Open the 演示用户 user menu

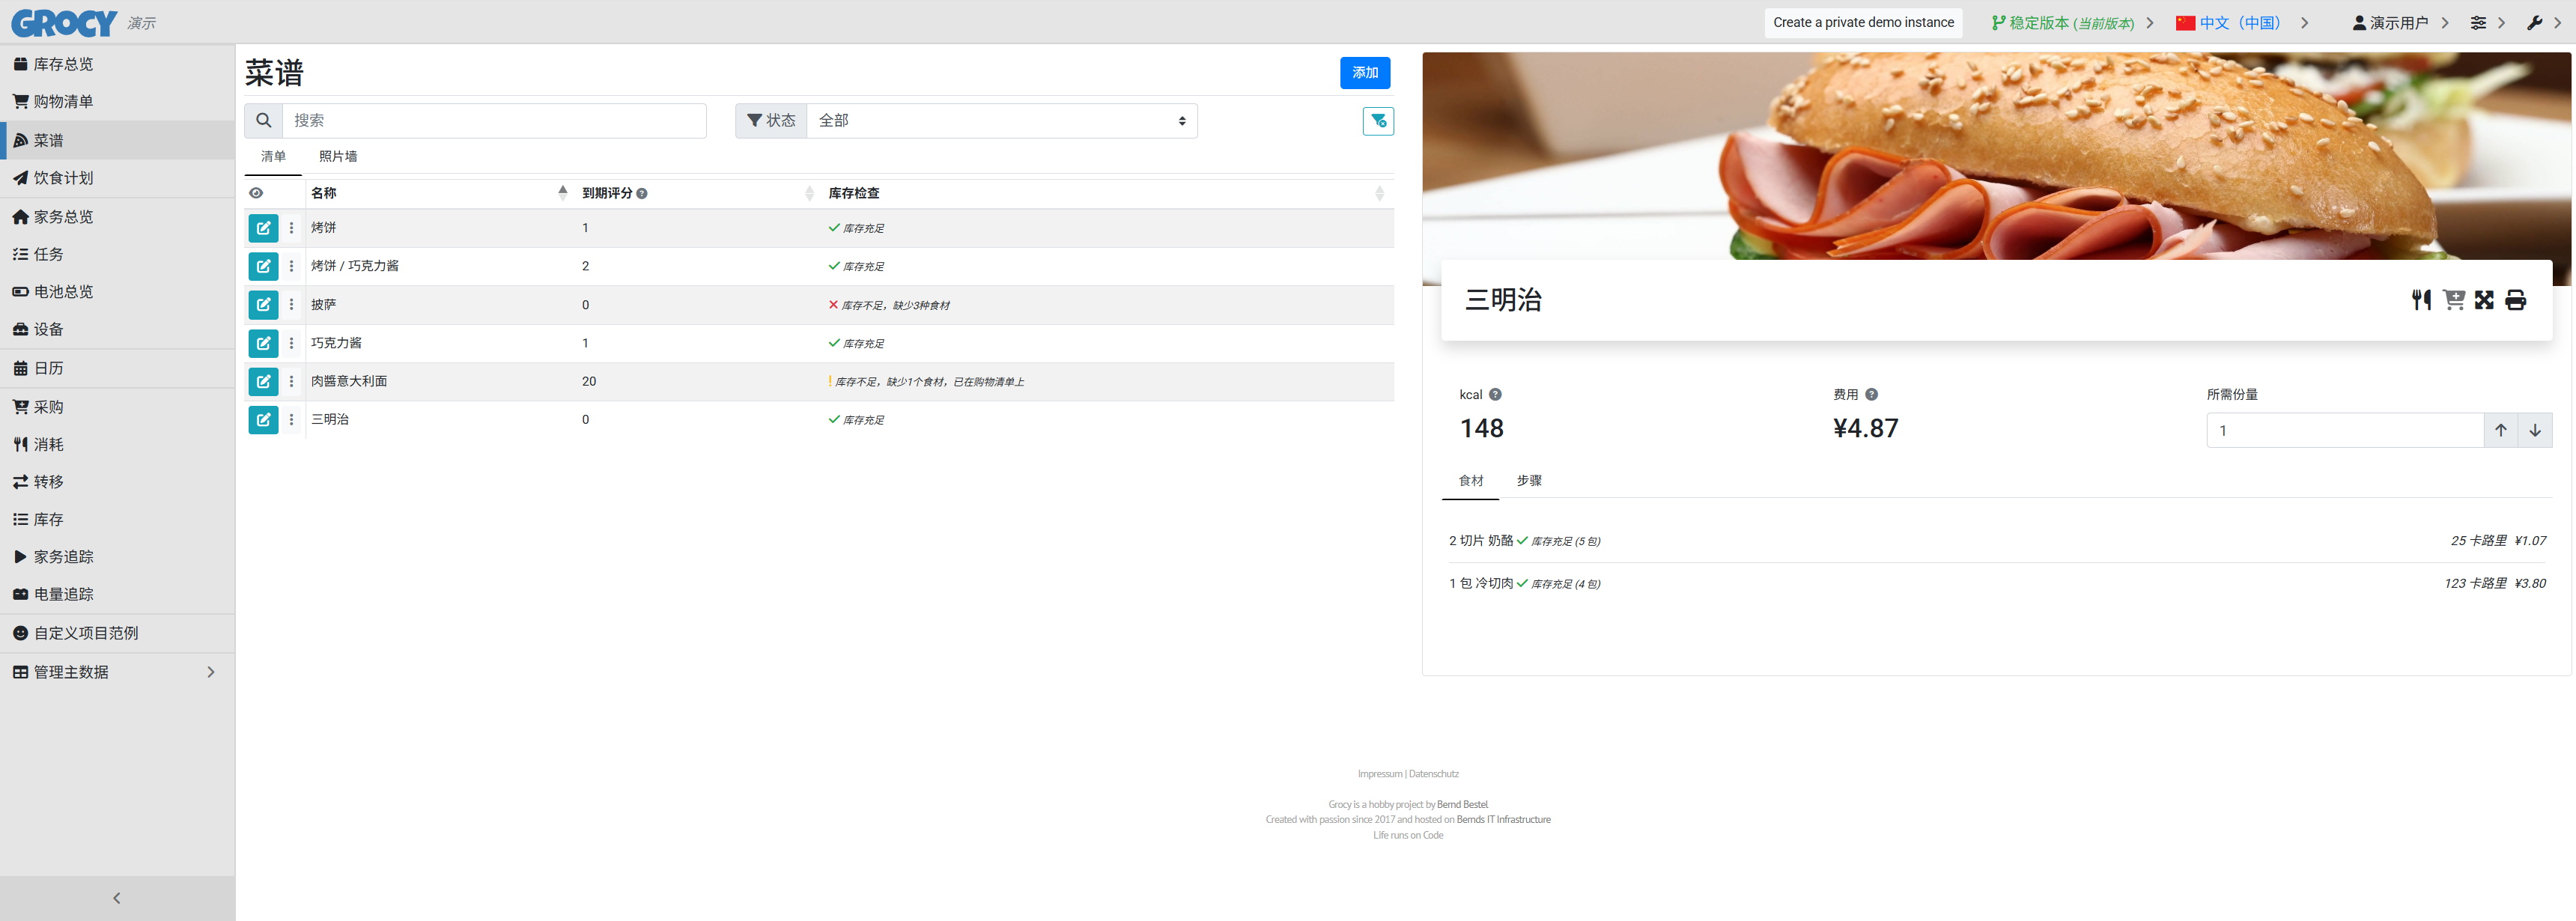[x=2398, y=22]
